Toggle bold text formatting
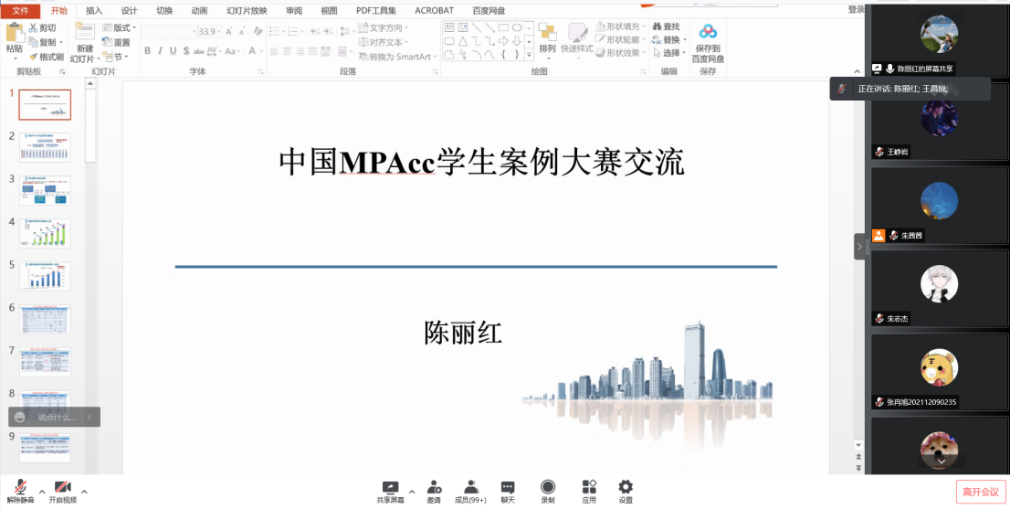 tap(145, 51)
